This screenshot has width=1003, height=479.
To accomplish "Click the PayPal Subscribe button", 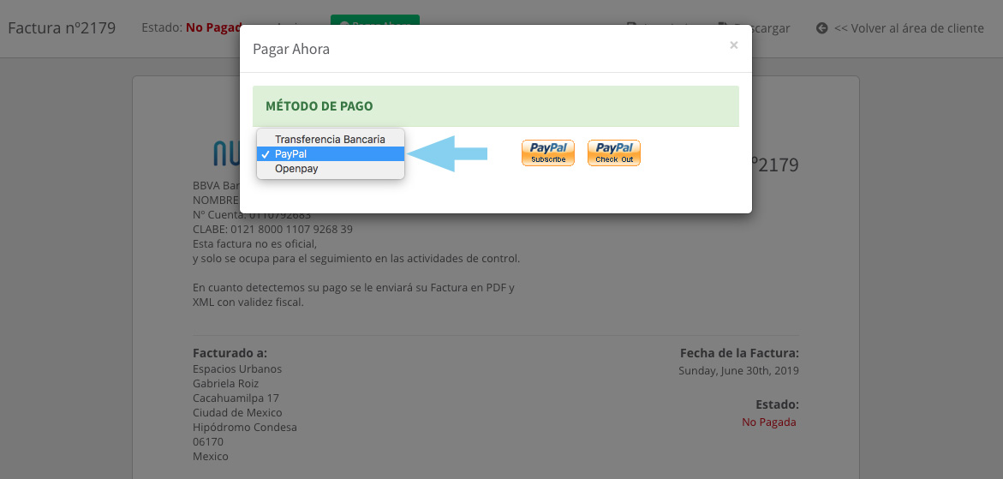I will tap(548, 153).
